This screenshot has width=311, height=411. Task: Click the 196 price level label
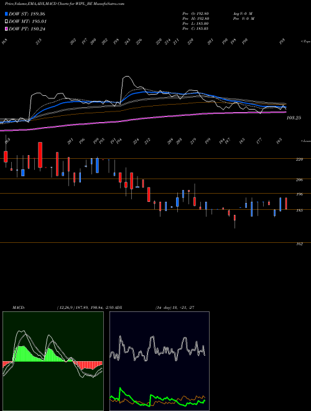click(299, 194)
